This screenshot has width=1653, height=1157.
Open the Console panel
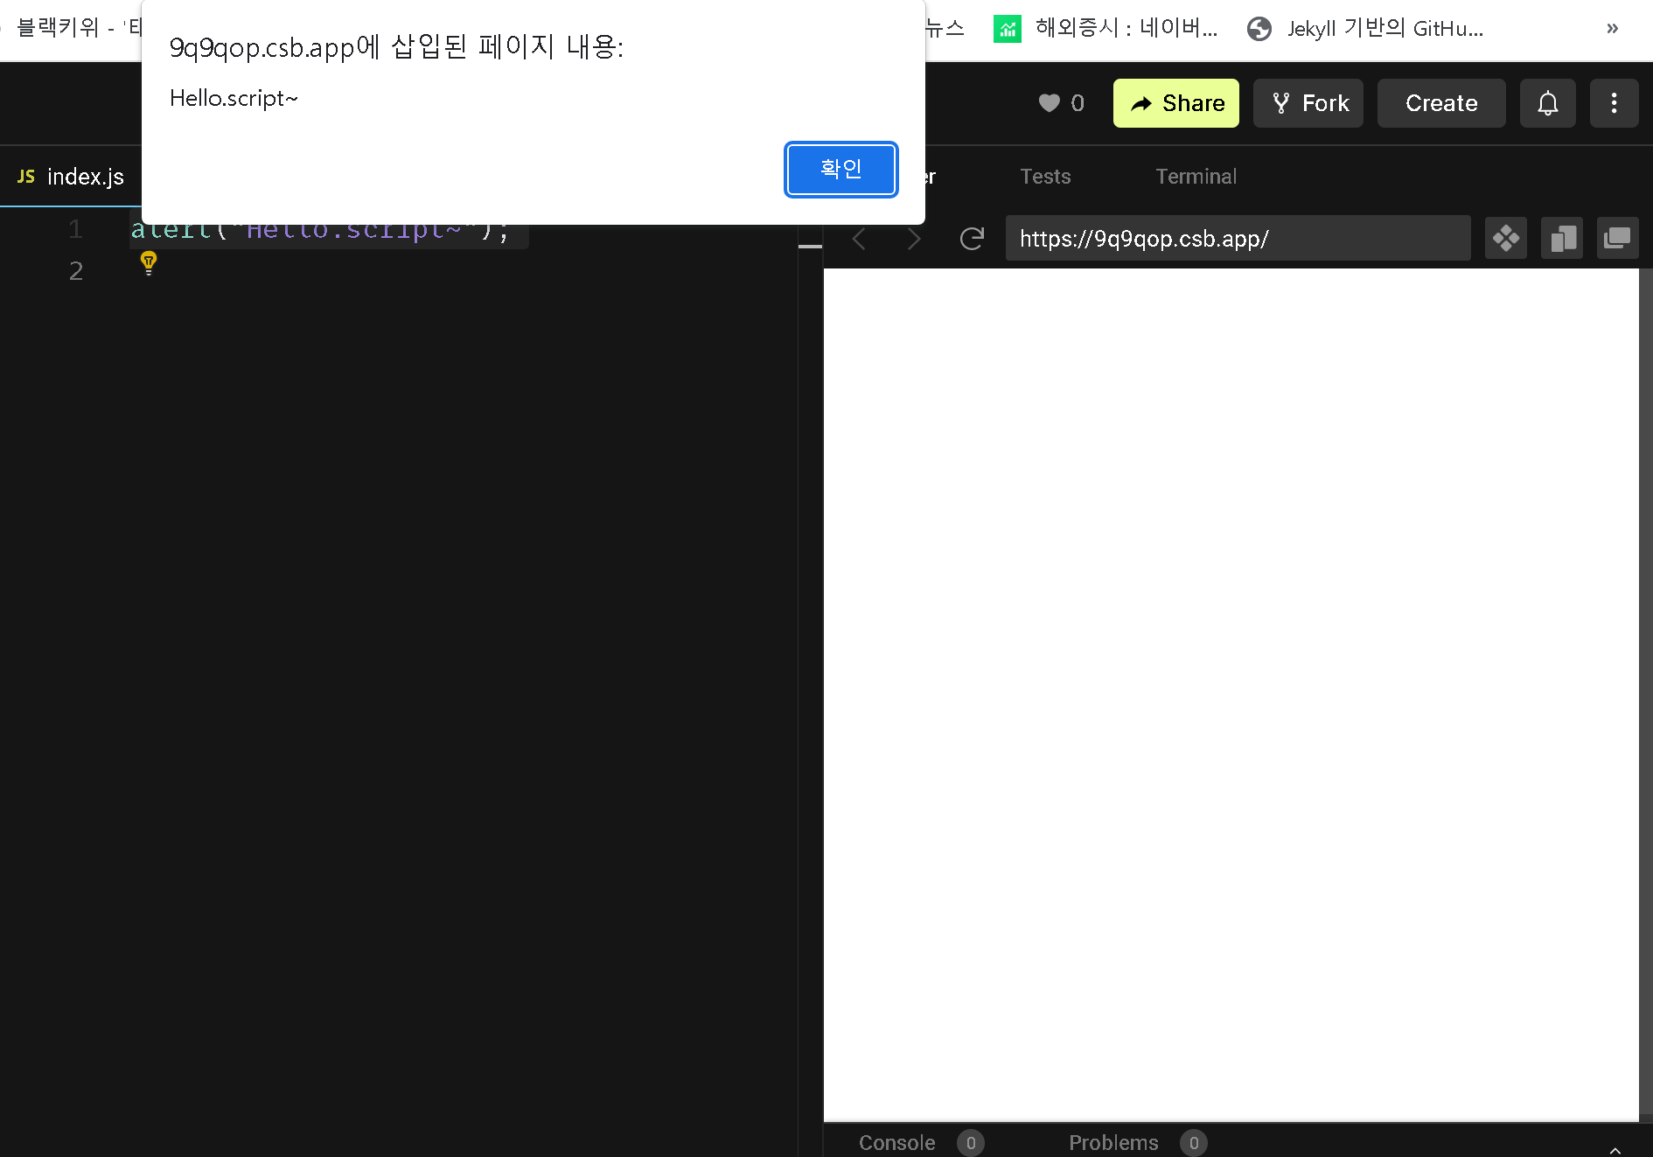896,1142
